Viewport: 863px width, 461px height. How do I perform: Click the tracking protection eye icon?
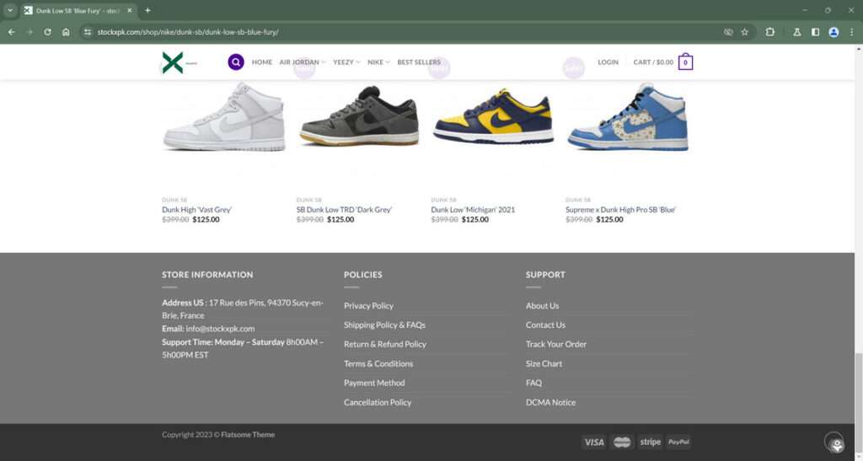tap(728, 32)
